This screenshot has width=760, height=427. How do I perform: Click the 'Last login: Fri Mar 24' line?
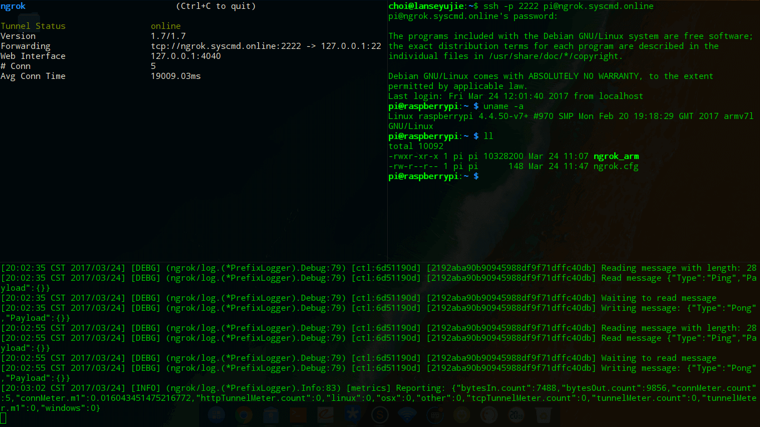[516, 96]
